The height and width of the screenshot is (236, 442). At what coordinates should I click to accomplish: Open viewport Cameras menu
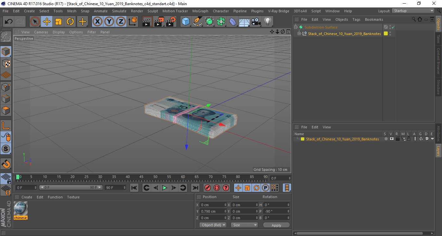pyautogui.click(x=41, y=32)
